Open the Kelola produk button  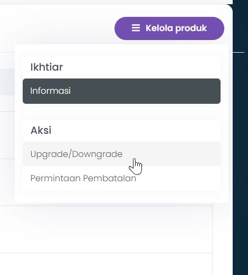[x=169, y=28]
